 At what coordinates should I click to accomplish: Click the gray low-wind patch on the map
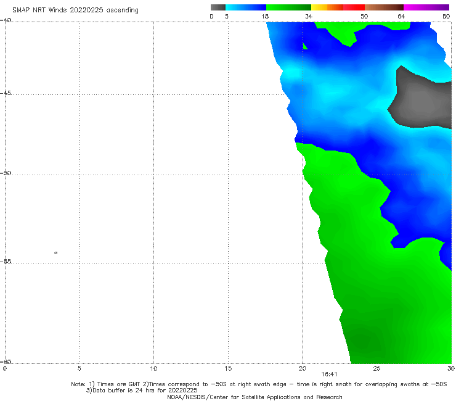coord(421,101)
